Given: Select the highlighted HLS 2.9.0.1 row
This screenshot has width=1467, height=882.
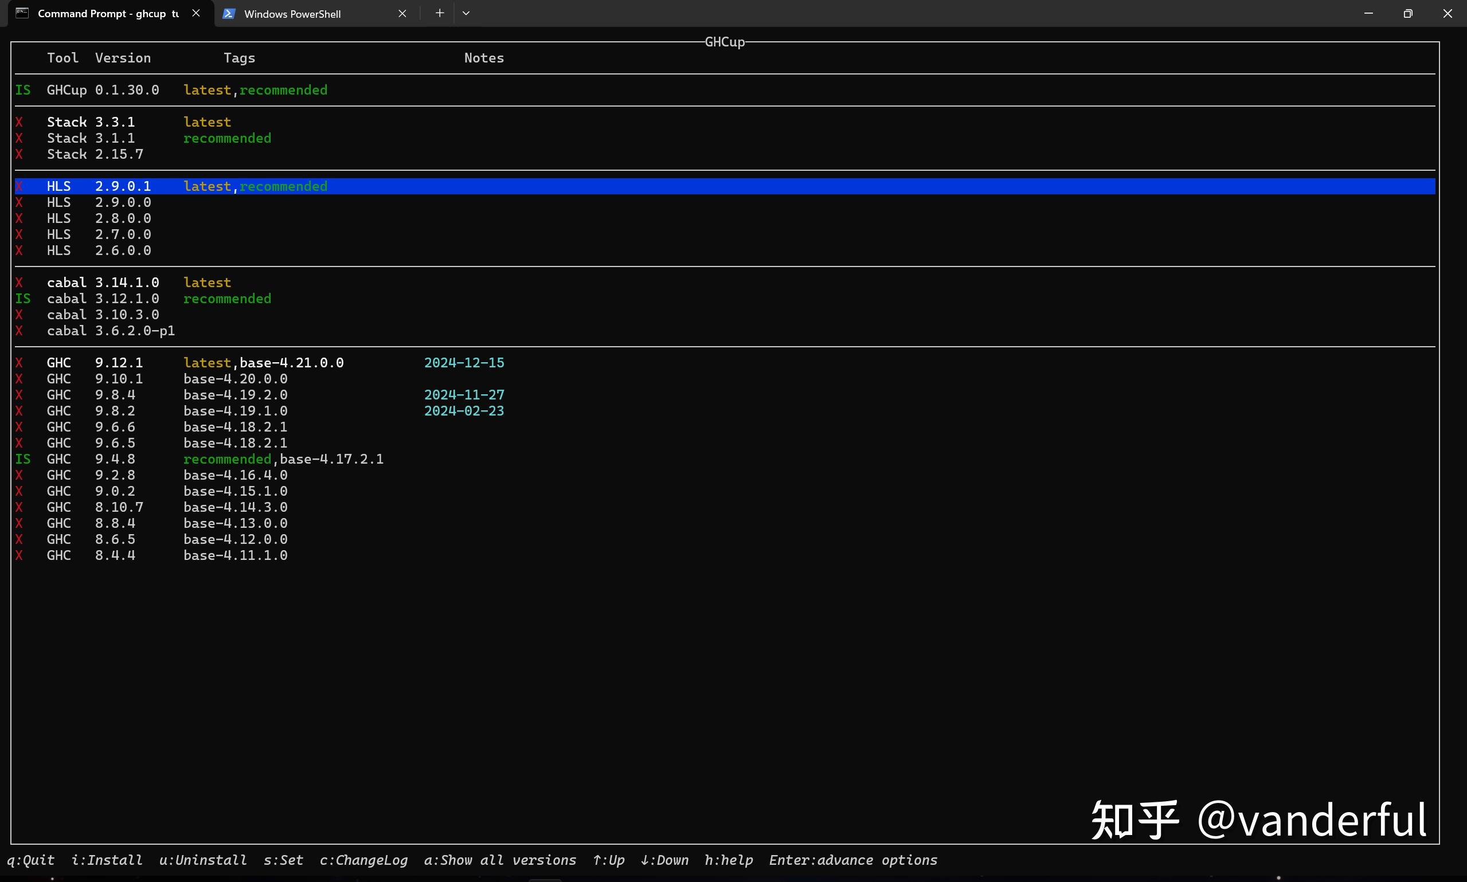Looking at the screenshot, I should (725, 186).
